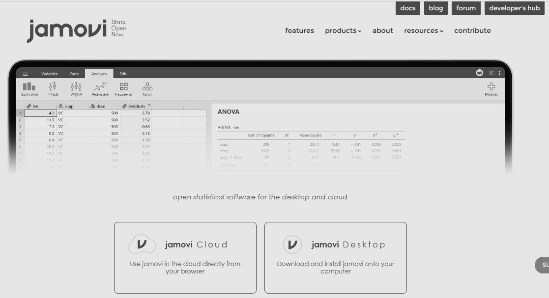
Task: Select the Analyses tab
Action: pyautogui.click(x=99, y=74)
